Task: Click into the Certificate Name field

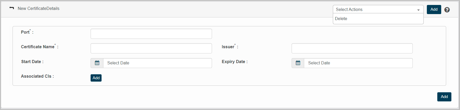Action: click(x=151, y=48)
